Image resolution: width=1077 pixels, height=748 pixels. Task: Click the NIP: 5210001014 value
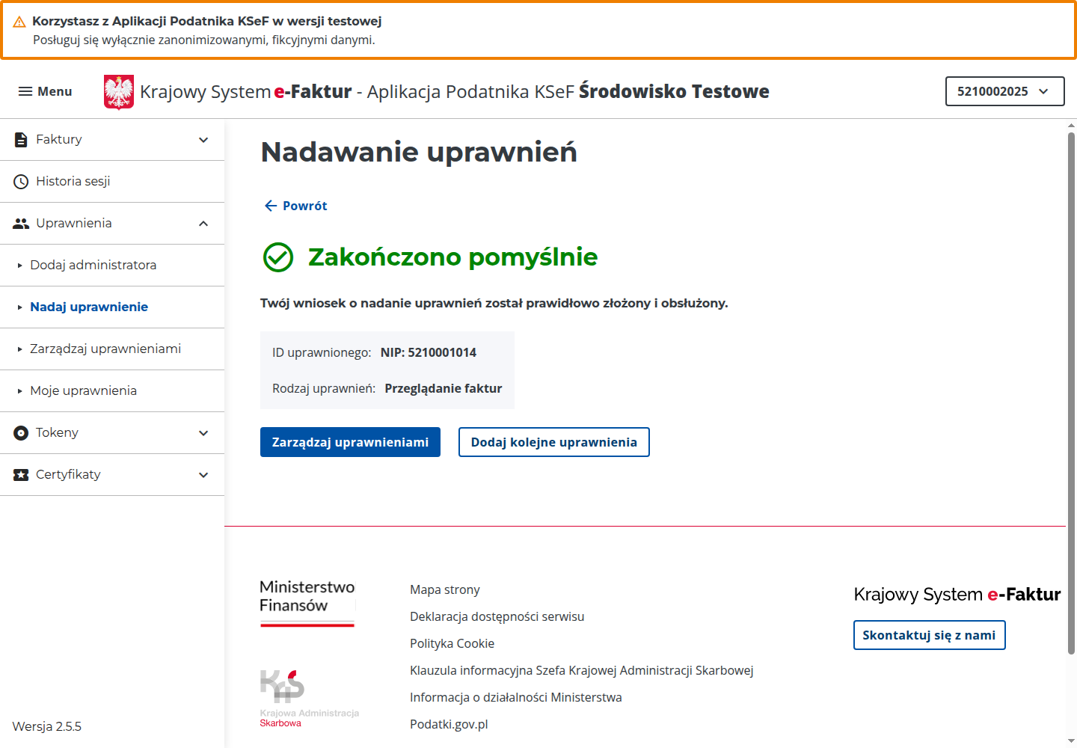tap(429, 352)
